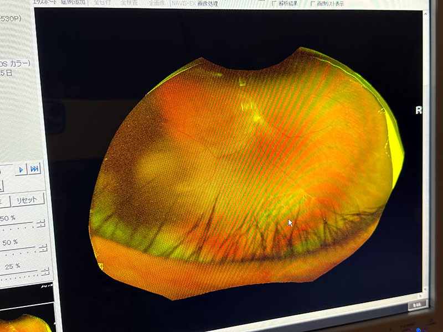The image size is (443, 332).
Task: Play the image sequence with the play arrow
Action: [x=21, y=170]
